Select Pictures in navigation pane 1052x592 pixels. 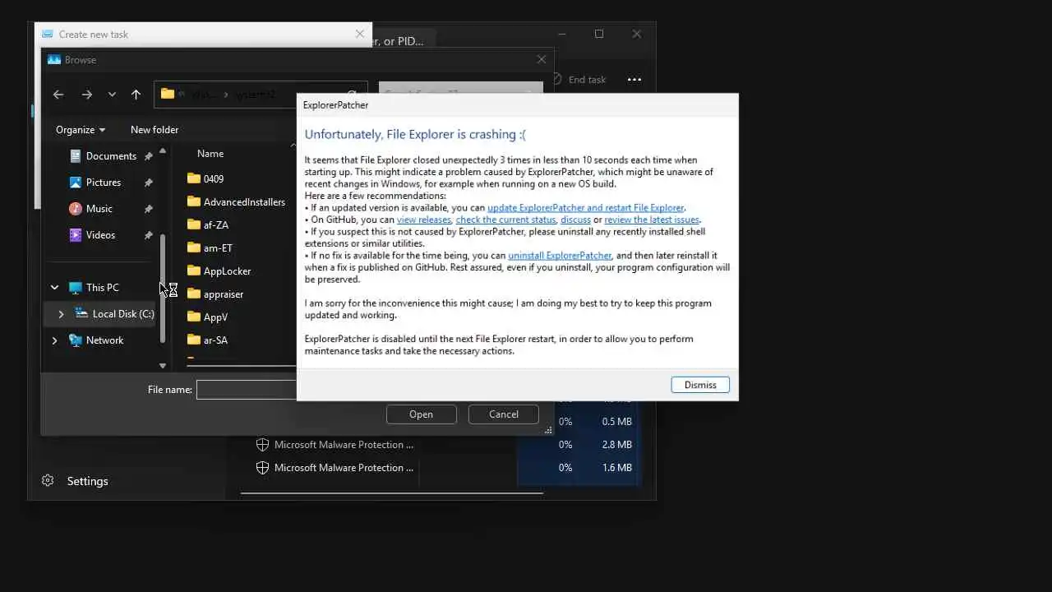coord(104,183)
